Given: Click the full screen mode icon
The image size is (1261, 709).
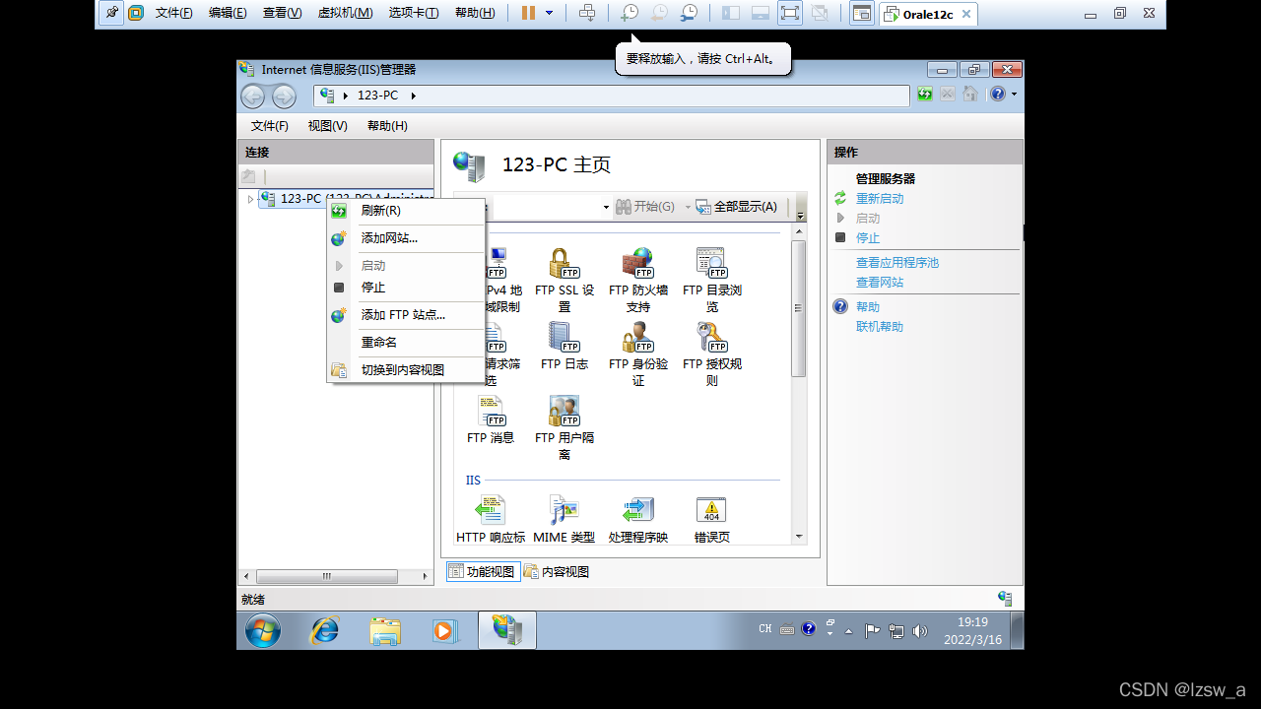Looking at the screenshot, I should [x=790, y=14].
